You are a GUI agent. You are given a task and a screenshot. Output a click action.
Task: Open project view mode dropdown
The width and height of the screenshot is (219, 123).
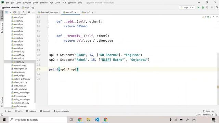click(x=8, y=12)
